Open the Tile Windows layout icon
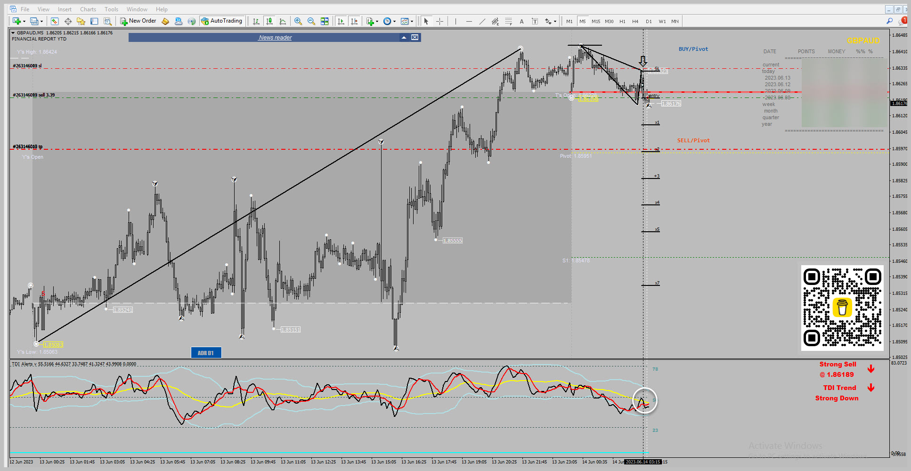 [325, 21]
